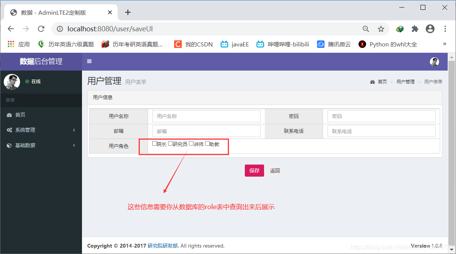Click the IDM extension icon in toolbar
The image size is (456, 254).
pos(400,29)
